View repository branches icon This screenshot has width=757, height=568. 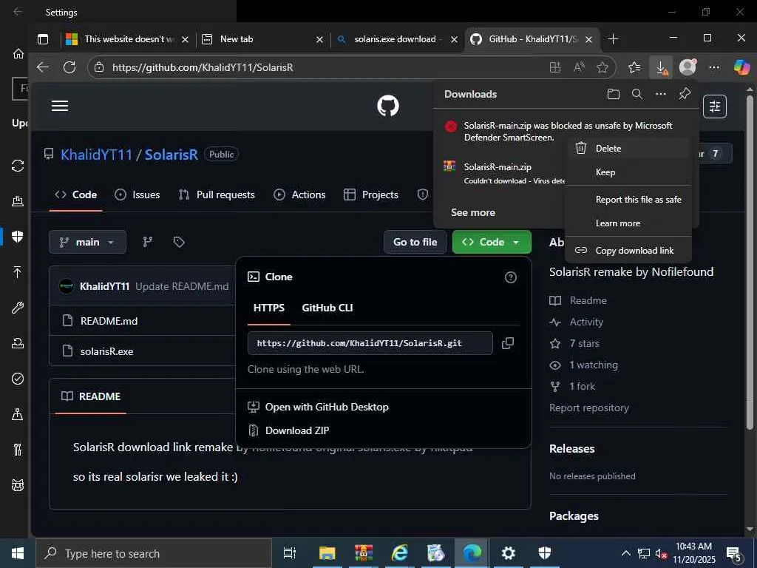pyautogui.click(x=148, y=242)
